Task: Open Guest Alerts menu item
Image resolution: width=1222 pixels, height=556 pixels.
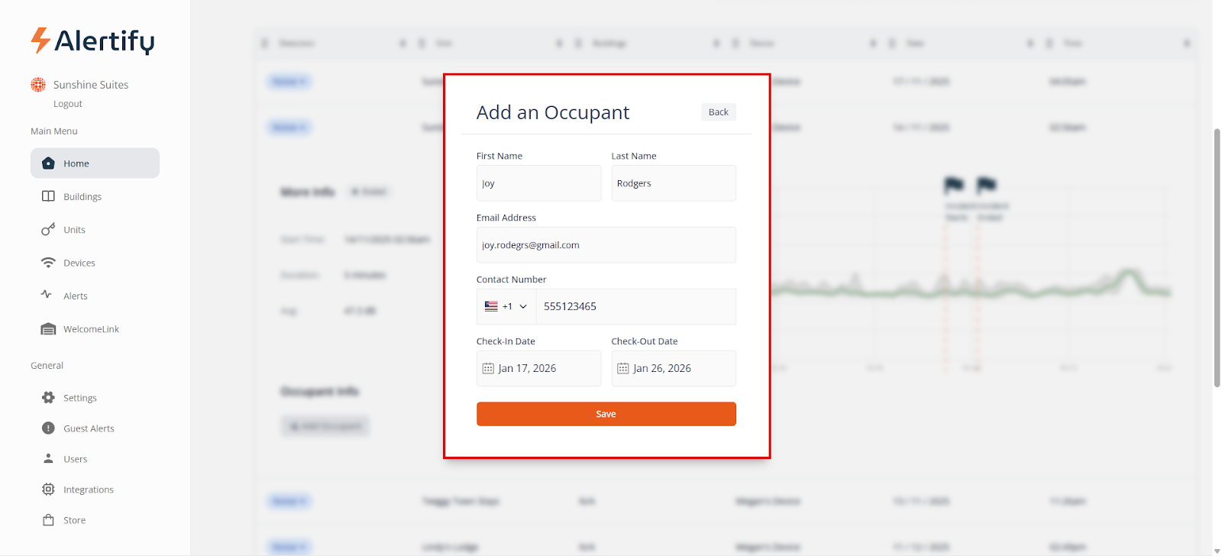Action: click(89, 428)
